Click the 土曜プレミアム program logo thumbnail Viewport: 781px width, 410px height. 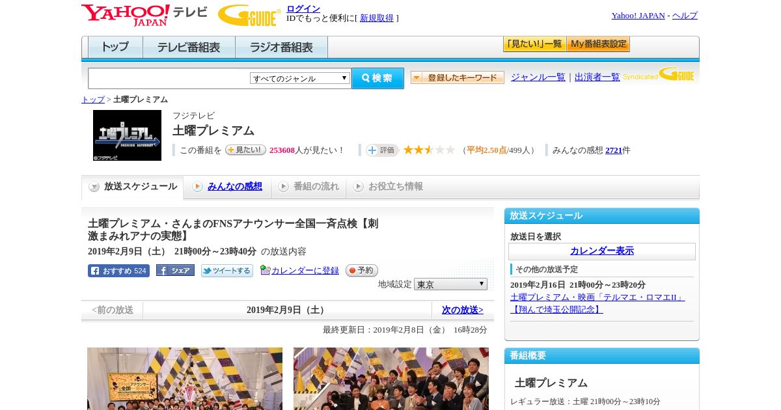127,135
